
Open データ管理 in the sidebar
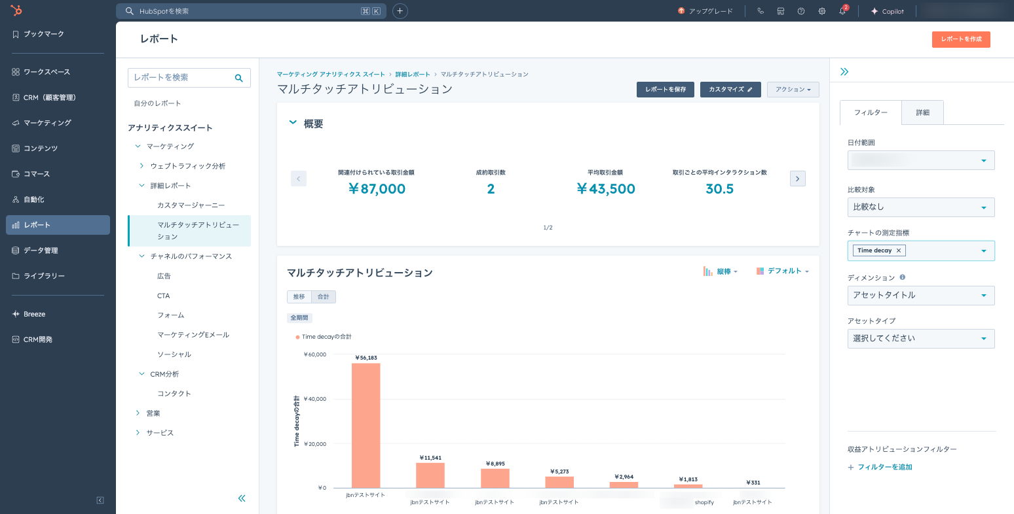(58, 250)
